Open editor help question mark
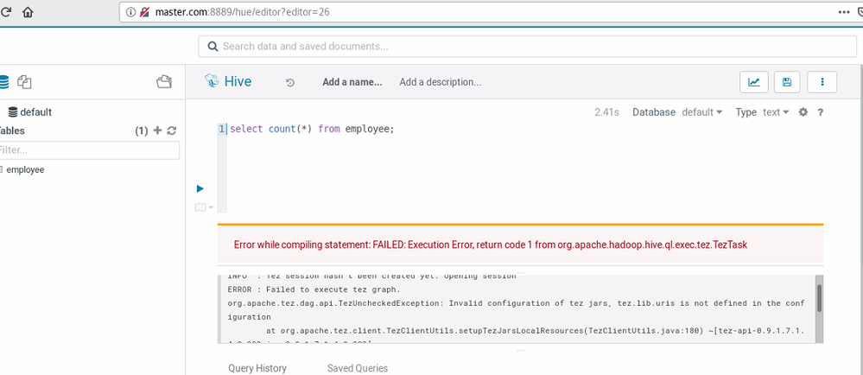This screenshot has width=863, height=375. [x=820, y=112]
